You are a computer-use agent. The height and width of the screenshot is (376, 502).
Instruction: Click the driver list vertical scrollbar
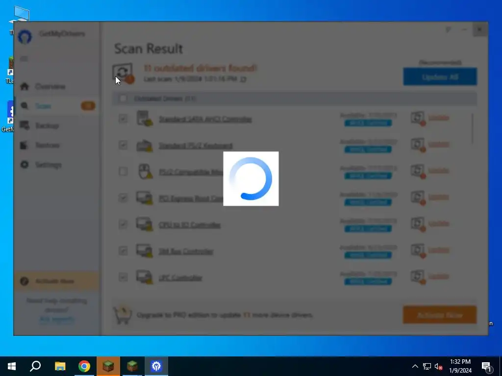[473, 129]
